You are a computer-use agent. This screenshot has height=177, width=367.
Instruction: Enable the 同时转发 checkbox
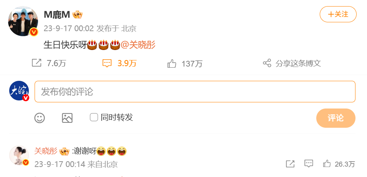tap(94, 117)
